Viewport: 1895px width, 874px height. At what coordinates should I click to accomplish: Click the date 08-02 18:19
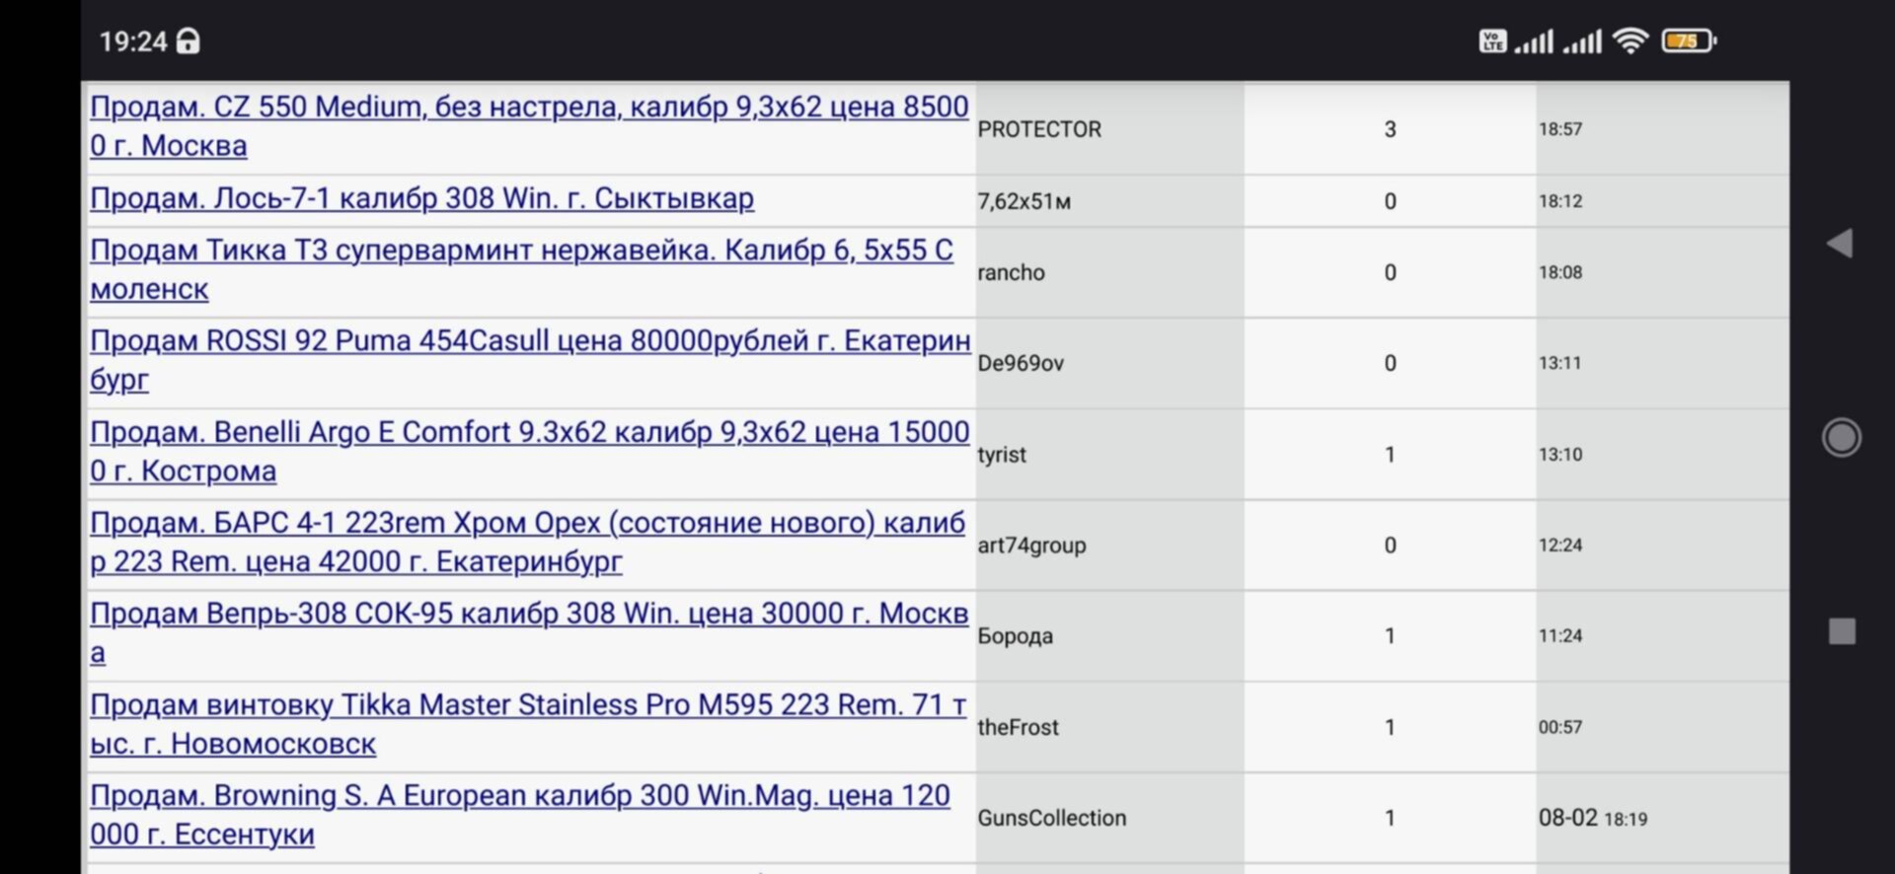(x=1593, y=818)
